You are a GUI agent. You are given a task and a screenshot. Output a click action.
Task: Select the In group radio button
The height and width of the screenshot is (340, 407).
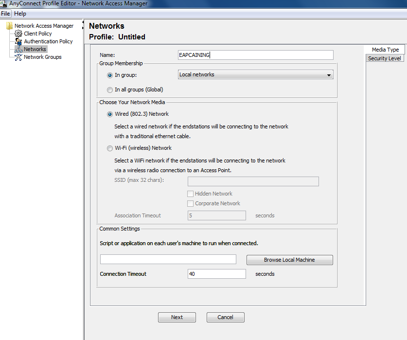point(110,75)
